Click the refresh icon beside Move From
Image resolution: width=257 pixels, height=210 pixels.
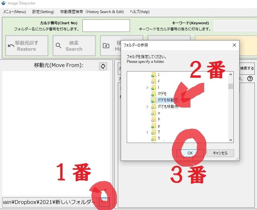[x=103, y=66]
